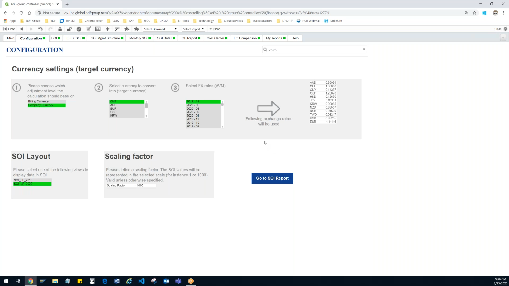Expand the More toolbar menu

(215, 29)
